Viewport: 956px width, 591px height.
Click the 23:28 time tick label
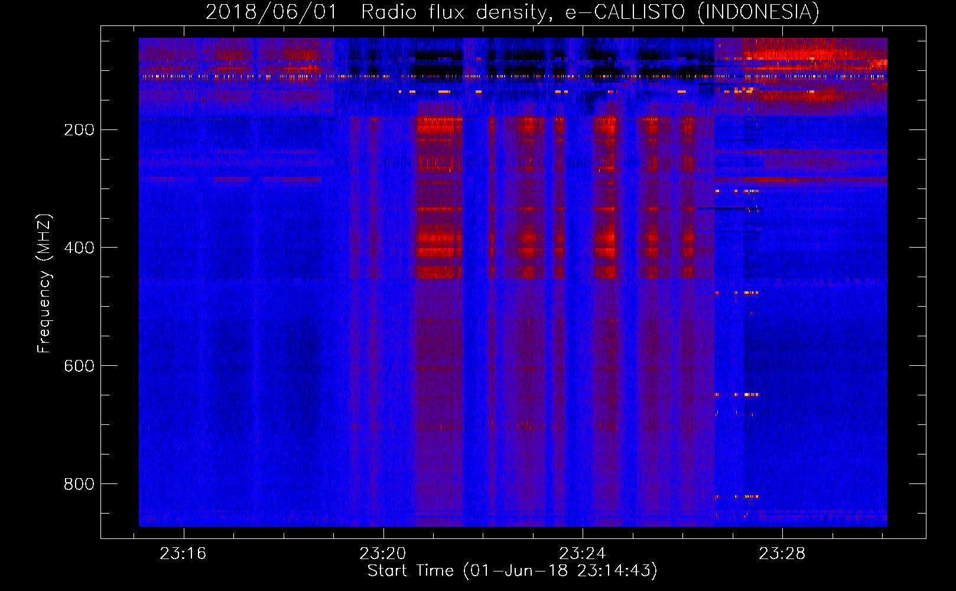pos(782,554)
